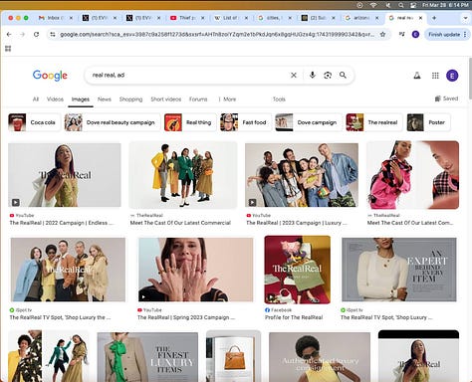Open the apps grid in bookmarks bar
This screenshot has width=472, height=382.
(x=8, y=49)
